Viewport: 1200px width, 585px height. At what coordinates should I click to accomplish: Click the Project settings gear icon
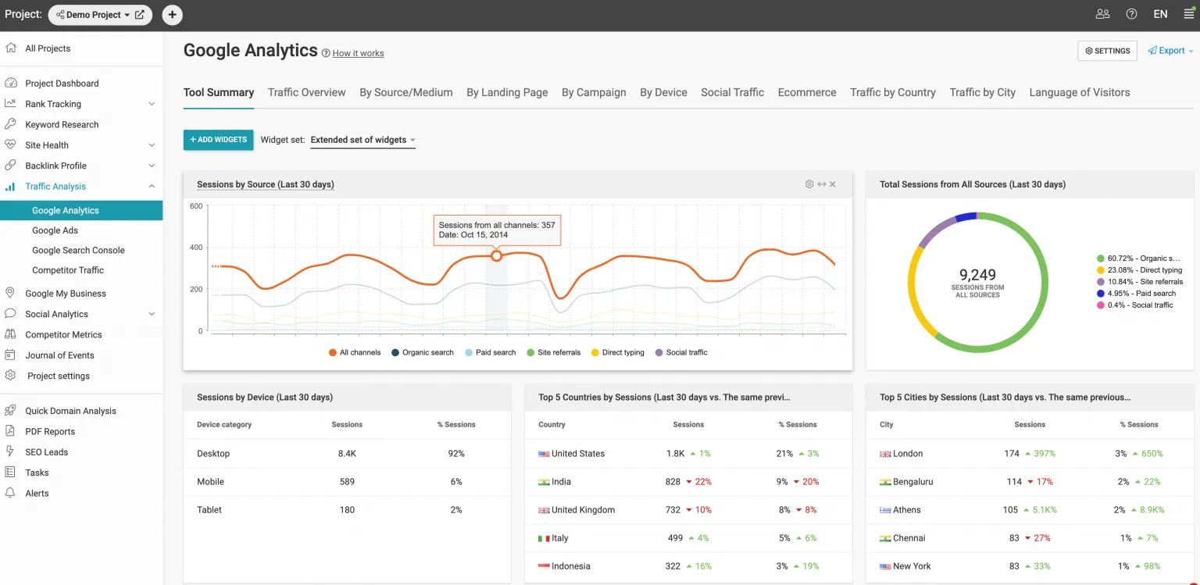[x=11, y=376]
